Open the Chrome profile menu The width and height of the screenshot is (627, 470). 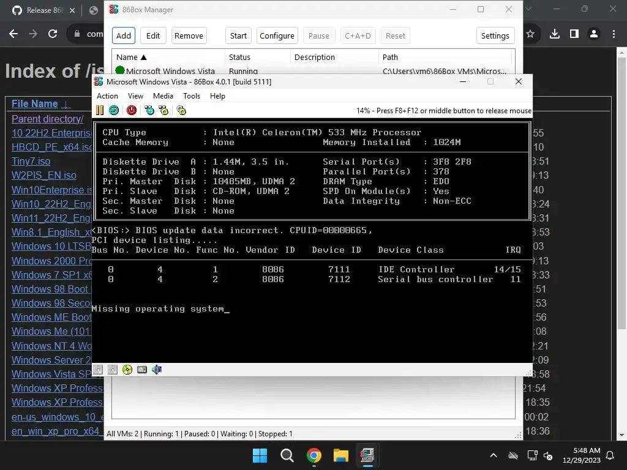594,34
